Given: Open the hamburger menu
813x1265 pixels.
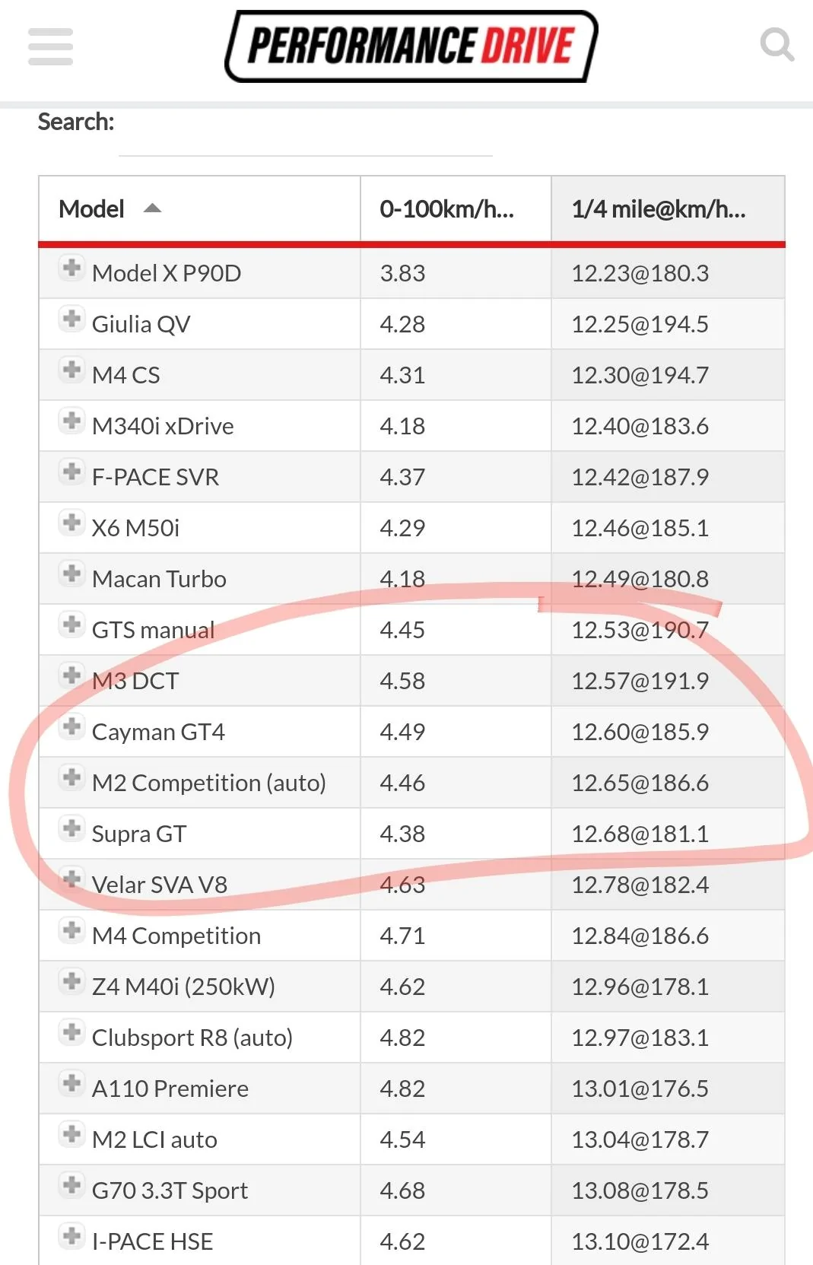Looking at the screenshot, I should pos(50,46).
